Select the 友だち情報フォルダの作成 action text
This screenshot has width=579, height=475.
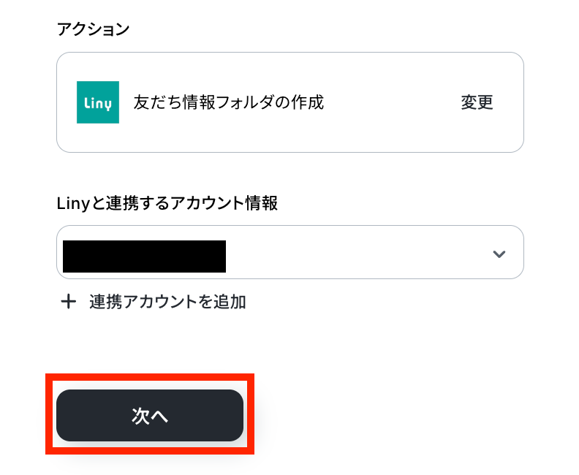(228, 102)
